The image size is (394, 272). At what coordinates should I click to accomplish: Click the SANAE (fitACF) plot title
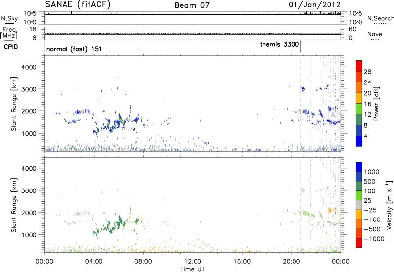78,4
